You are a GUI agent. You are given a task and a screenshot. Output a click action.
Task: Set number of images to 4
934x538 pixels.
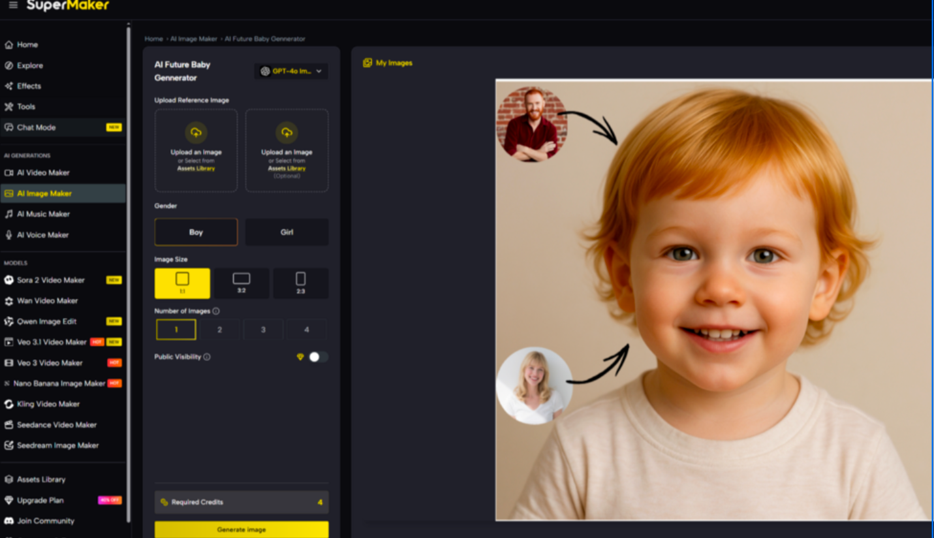click(306, 330)
